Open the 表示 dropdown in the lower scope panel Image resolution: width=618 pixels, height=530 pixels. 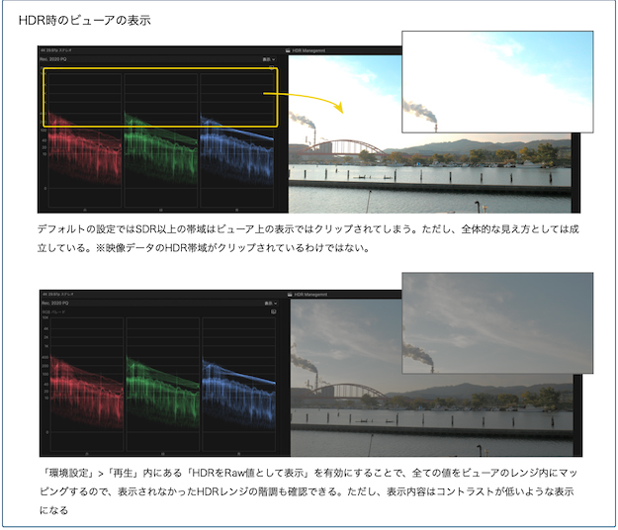tap(270, 303)
